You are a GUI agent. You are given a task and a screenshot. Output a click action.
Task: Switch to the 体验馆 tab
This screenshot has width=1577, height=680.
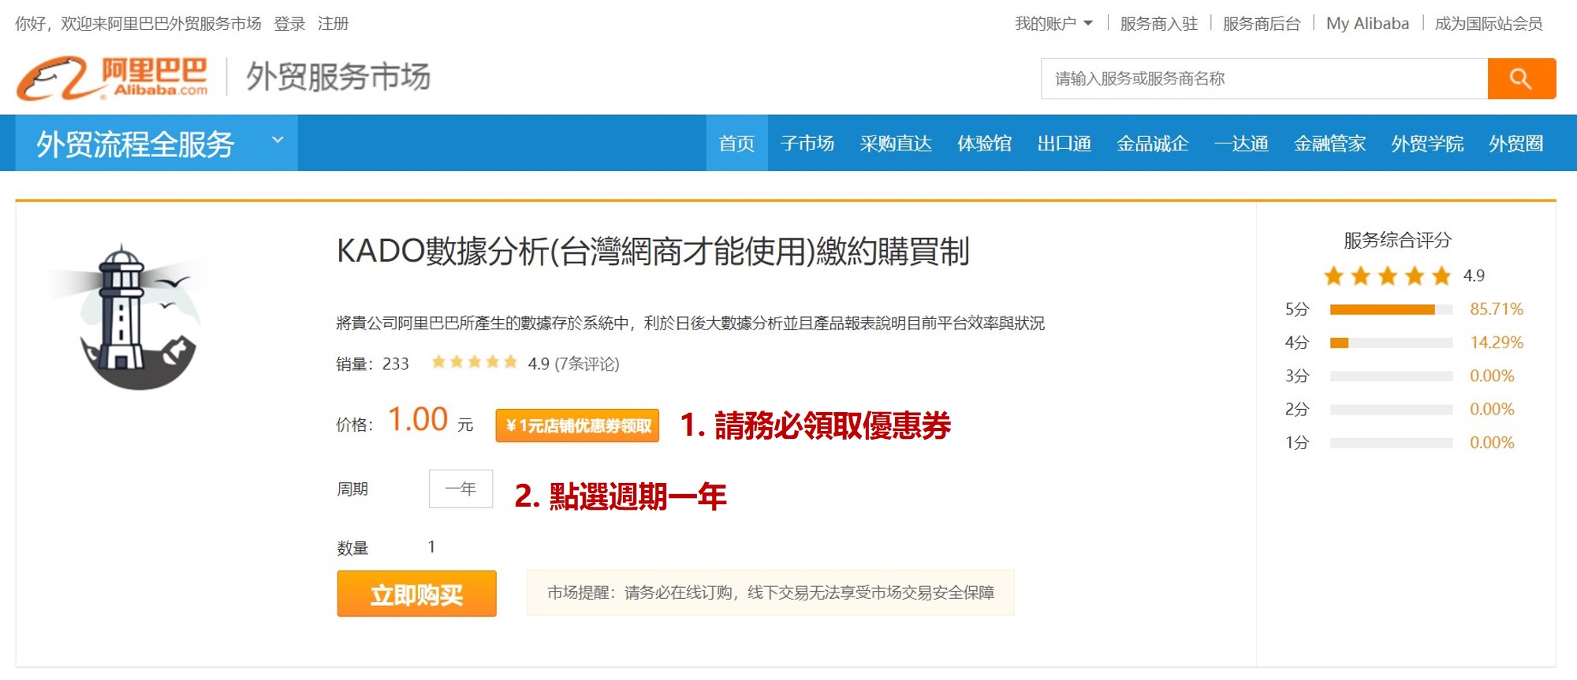984,143
